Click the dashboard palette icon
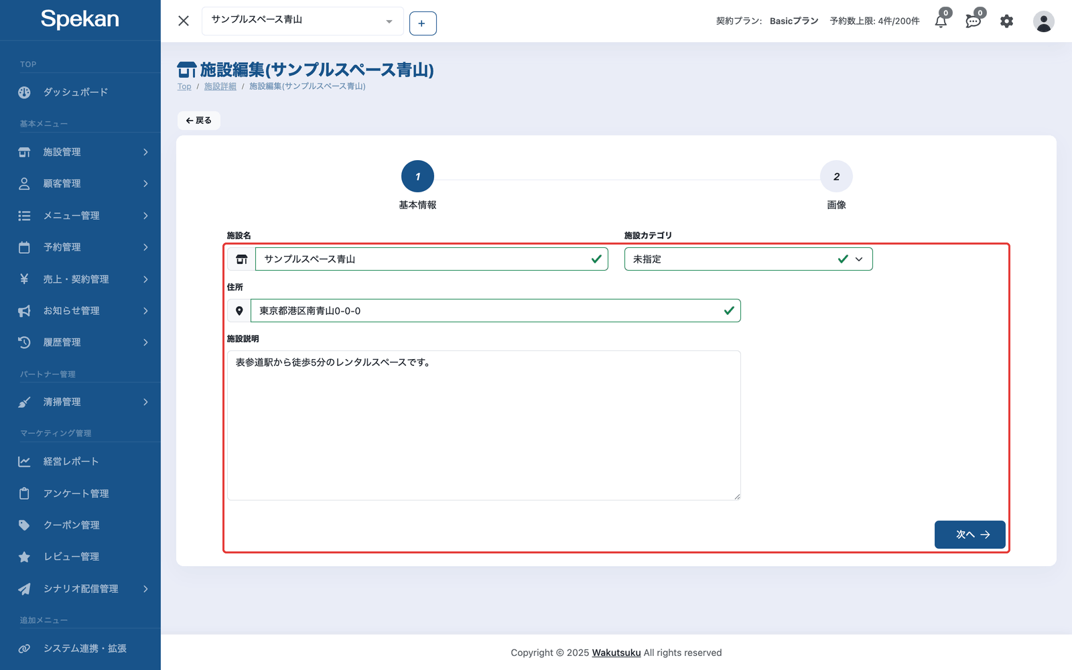 click(x=24, y=92)
